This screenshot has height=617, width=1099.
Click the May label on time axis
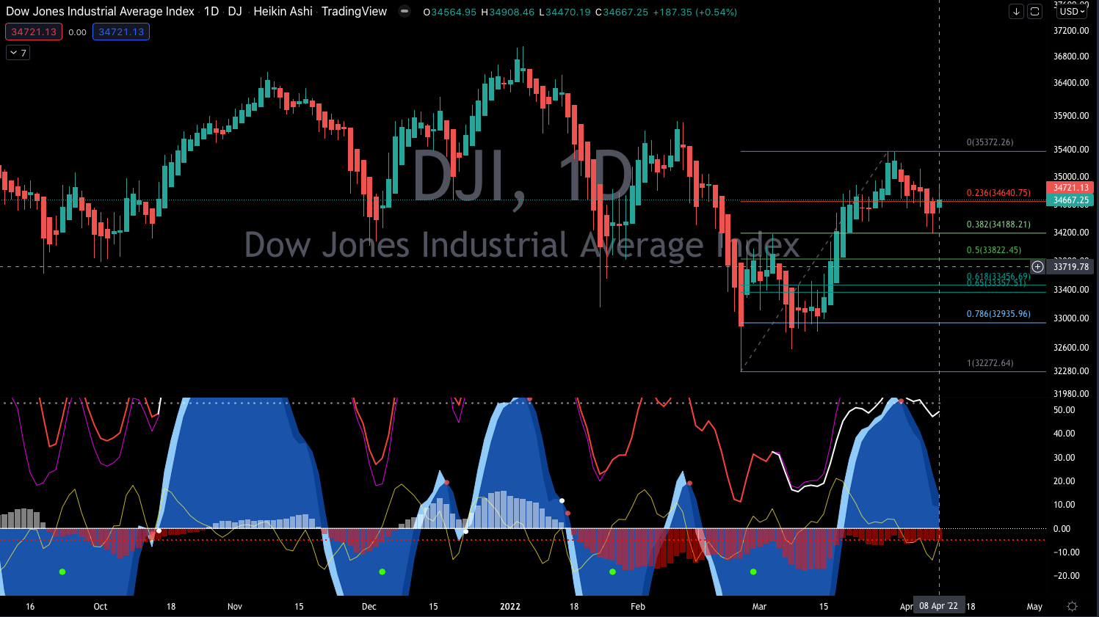click(1034, 607)
